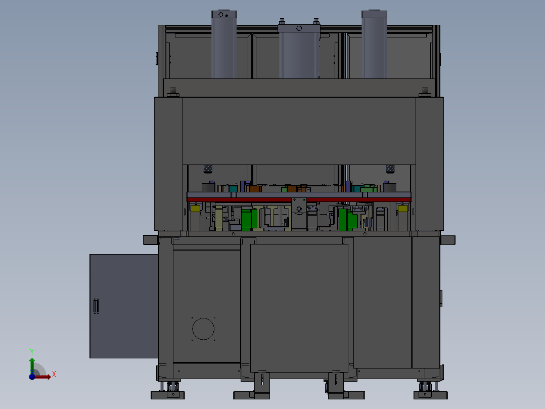The image size is (545, 409).
Task: Select the handle on the side cabinet door
Action: 96,306
